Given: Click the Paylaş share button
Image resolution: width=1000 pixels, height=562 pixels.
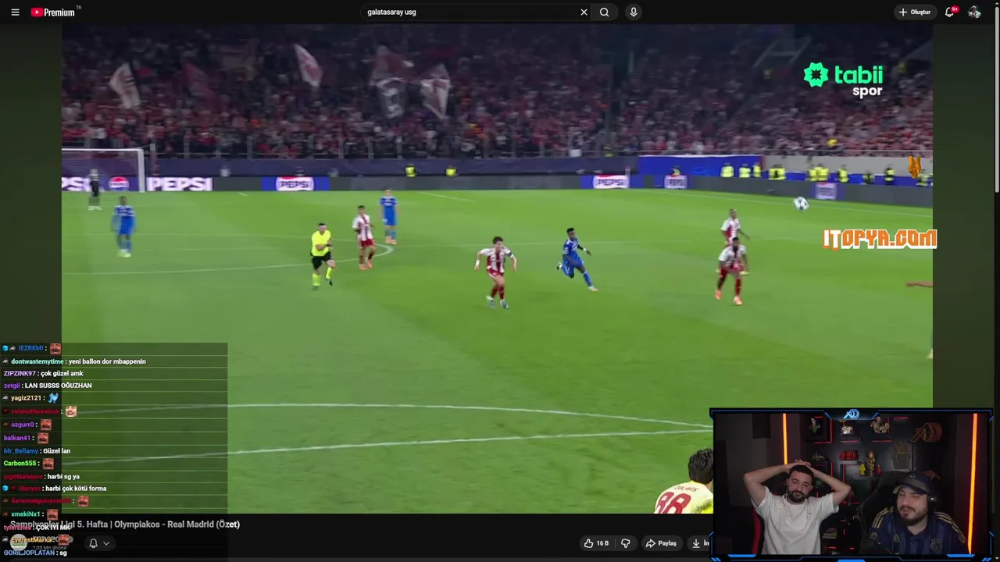Looking at the screenshot, I should coord(662,543).
